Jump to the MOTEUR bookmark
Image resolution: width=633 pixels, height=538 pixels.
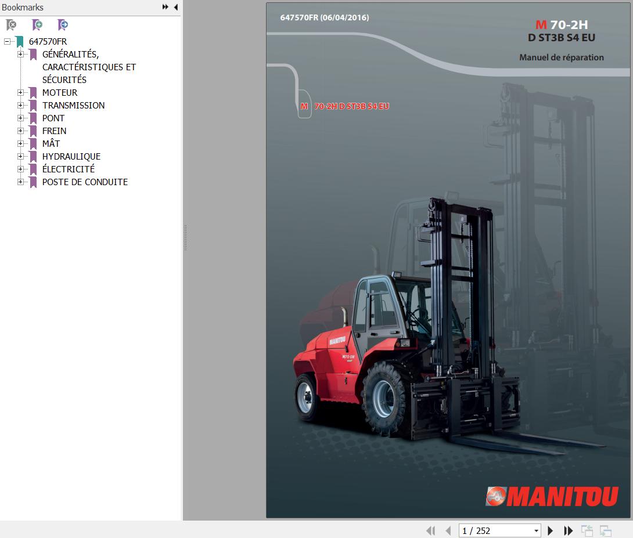pos(60,92)
